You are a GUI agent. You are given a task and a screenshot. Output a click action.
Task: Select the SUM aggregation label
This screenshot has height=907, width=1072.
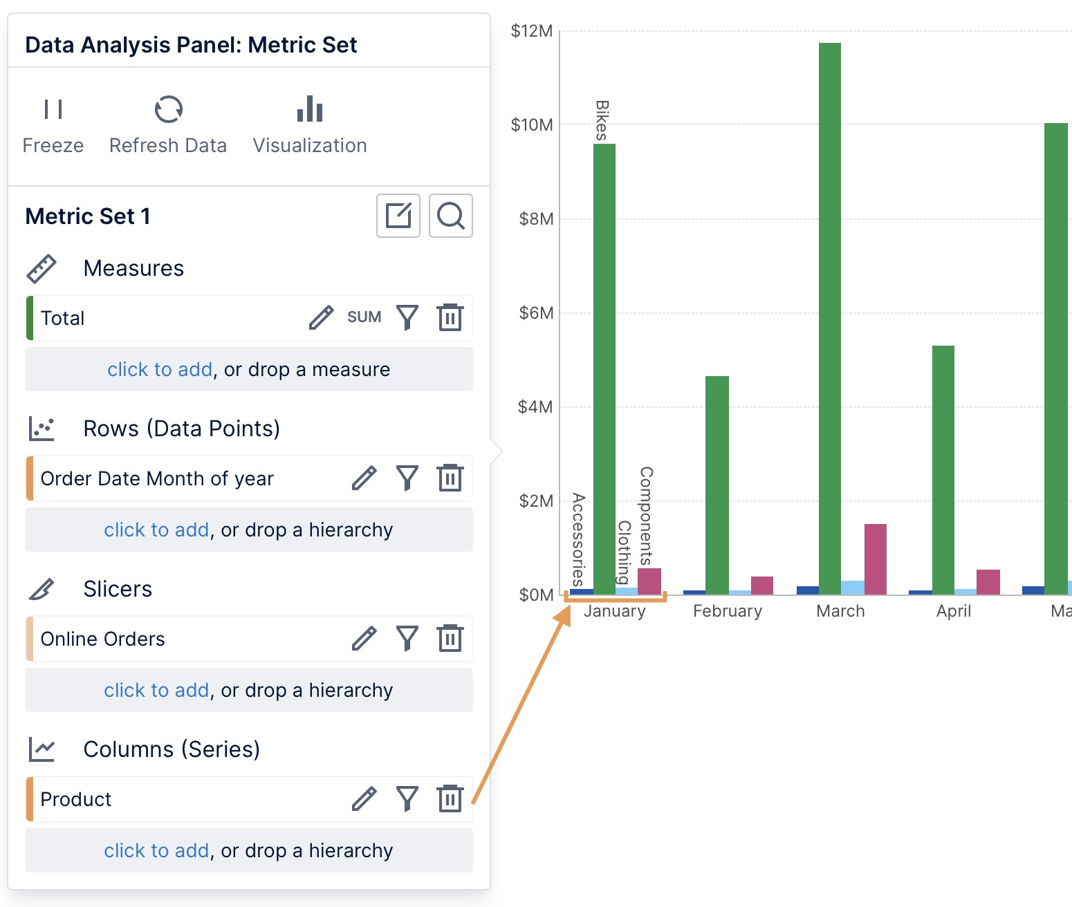coord(363,317)
